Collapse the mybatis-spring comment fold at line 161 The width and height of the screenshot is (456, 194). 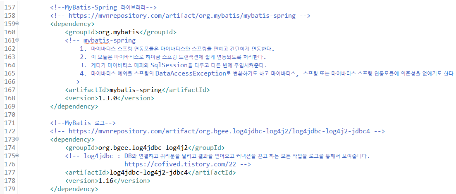point(17,40)
